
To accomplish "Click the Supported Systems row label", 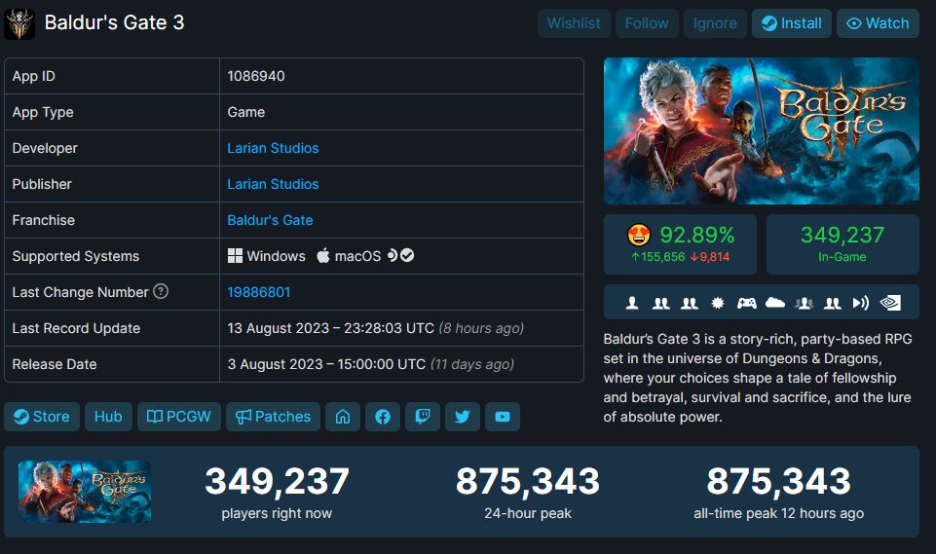I will tap(76, 256).
